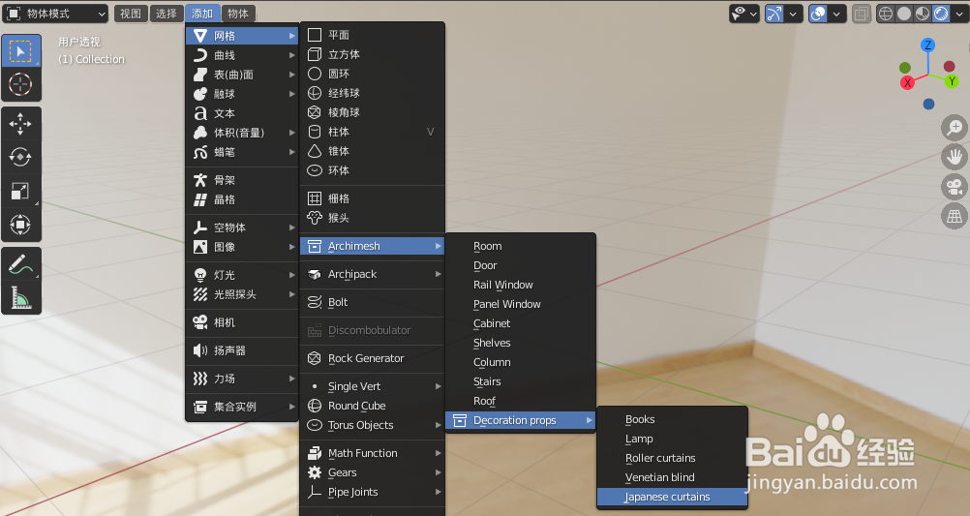The image size is (970, 516).
Task: Open the gizmo options dropdown arrow
Action: (x=794, y=14)
